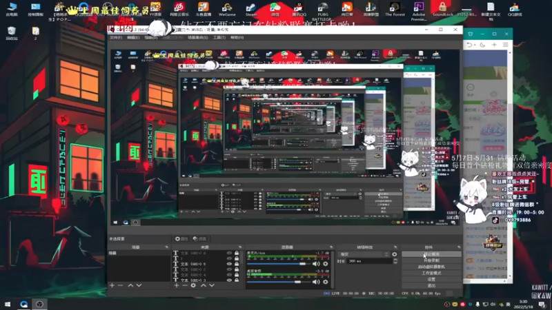Screen dimensions: 552x310
Task: Toggle visibility of 文本 (GDI+) 2 source
Action: 229,269
